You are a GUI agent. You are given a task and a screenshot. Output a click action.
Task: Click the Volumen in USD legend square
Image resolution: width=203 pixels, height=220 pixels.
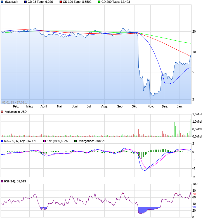point(2,112)
